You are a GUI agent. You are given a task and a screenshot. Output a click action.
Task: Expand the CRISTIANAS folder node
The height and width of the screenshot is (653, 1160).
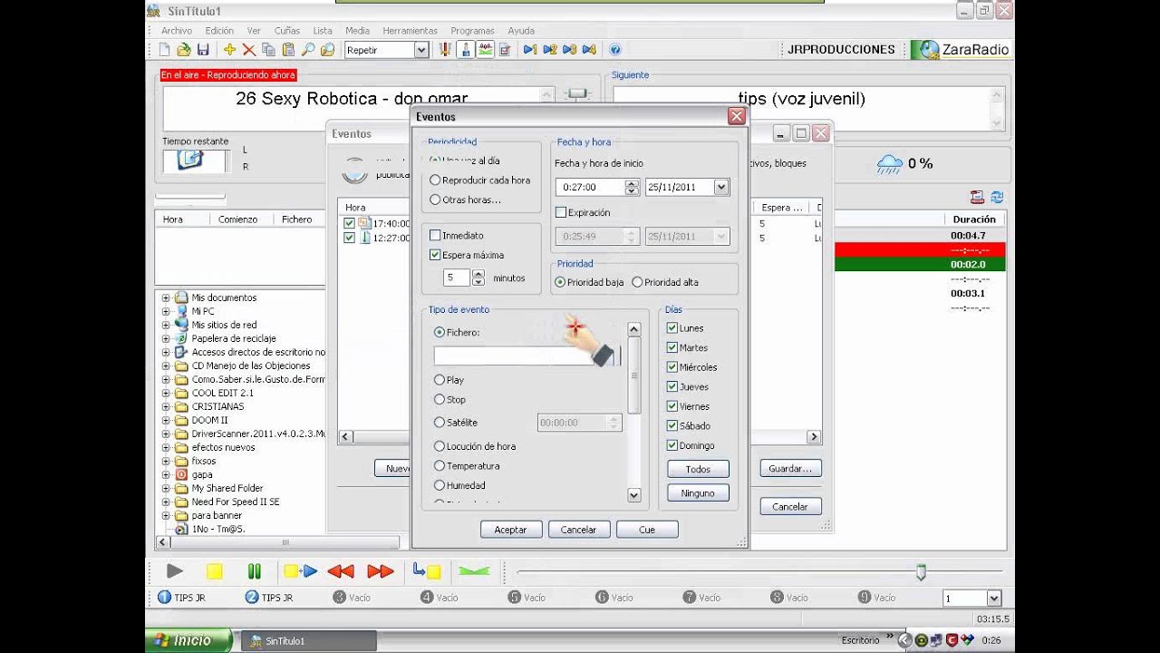(x=166, y=406)
